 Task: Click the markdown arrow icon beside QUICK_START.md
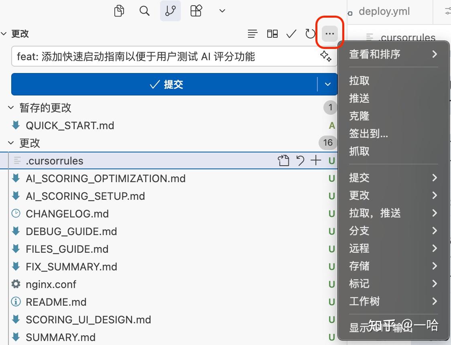click(x=16, y=125)
